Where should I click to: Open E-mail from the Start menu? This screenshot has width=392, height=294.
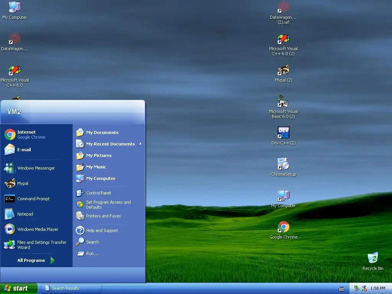tap(36, 150)
